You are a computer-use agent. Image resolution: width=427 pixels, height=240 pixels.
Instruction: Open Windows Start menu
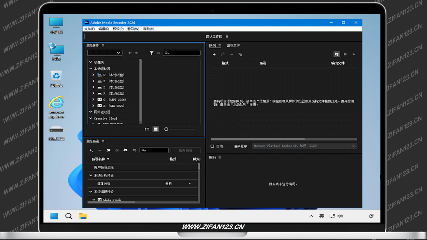pyautogui.click(x=54, y=216)
